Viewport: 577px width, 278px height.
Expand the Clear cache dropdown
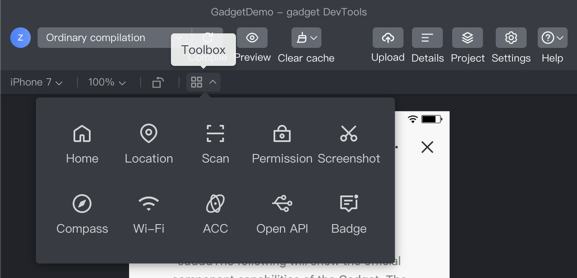point(306,38)
